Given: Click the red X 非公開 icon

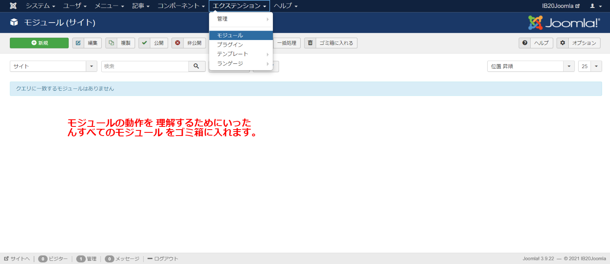Looking at the screenshot, I should click(x=178, y=43).
